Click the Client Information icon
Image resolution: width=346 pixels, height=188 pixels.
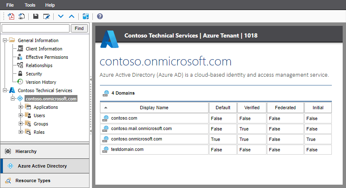(x=20, y=49)
